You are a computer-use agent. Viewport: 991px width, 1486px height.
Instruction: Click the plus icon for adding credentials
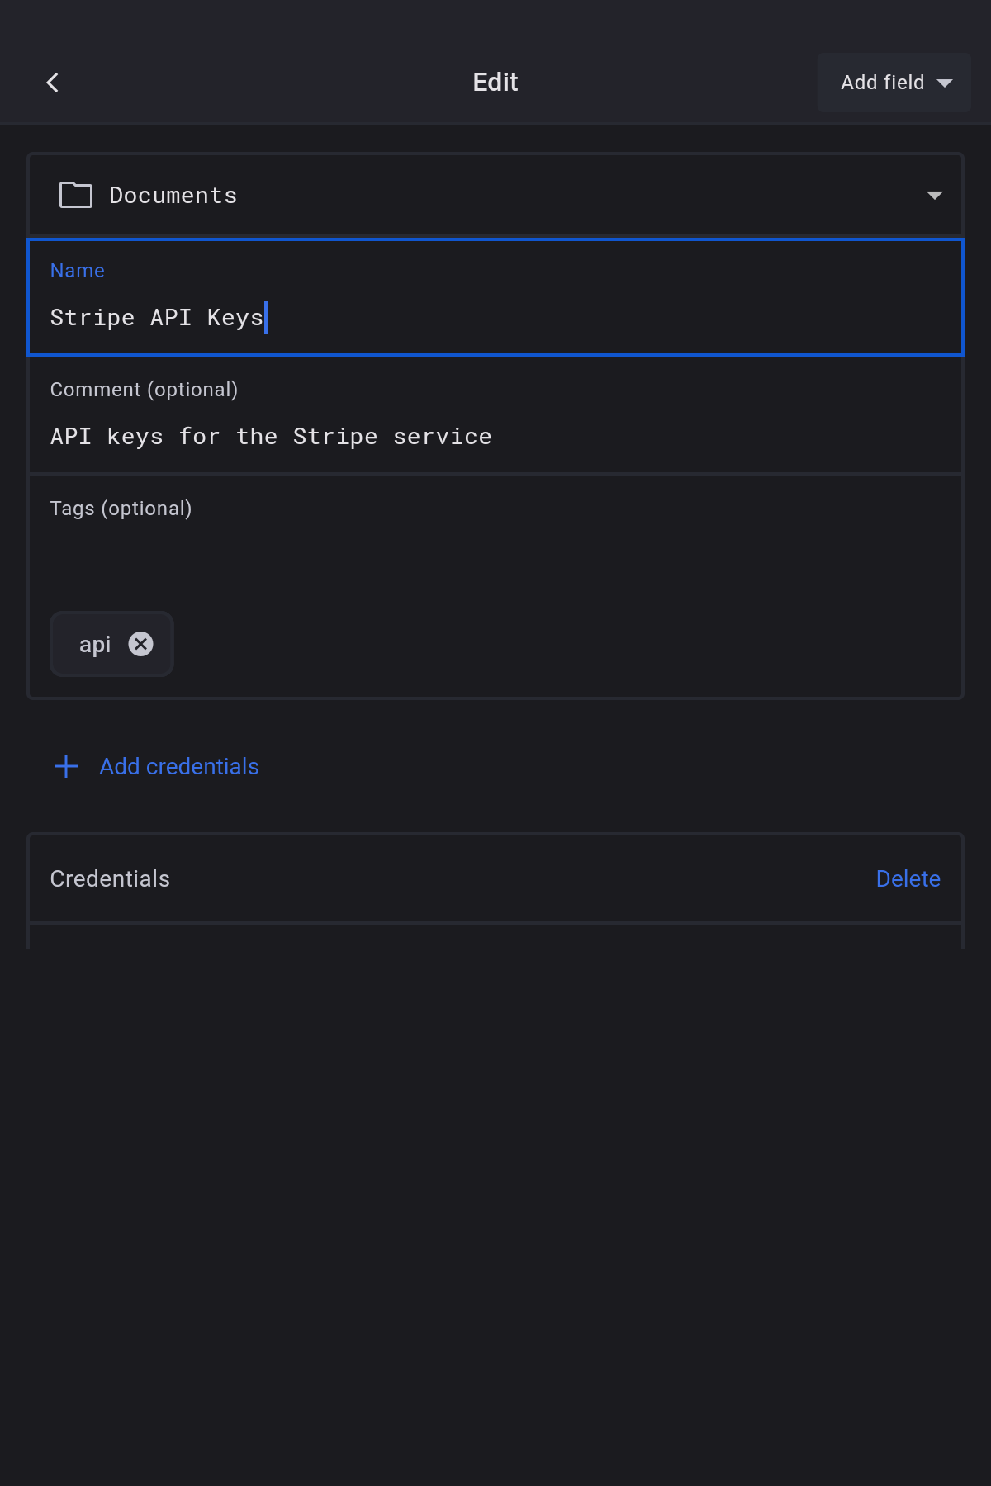pyautogui.click(x=66, y=766)
